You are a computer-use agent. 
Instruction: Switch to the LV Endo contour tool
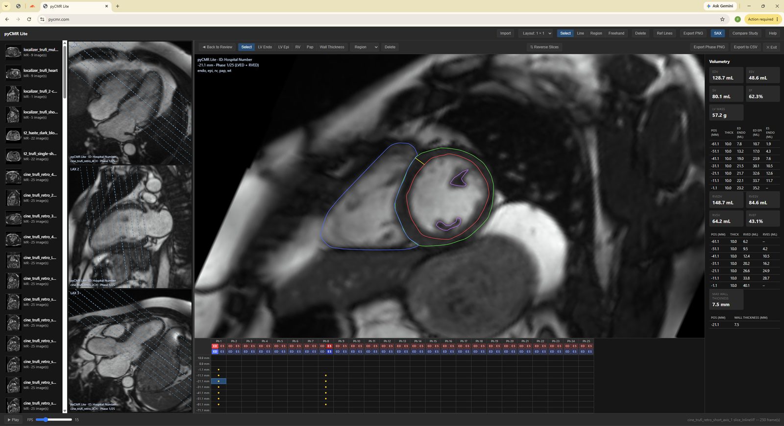click(x=265, y=47)
